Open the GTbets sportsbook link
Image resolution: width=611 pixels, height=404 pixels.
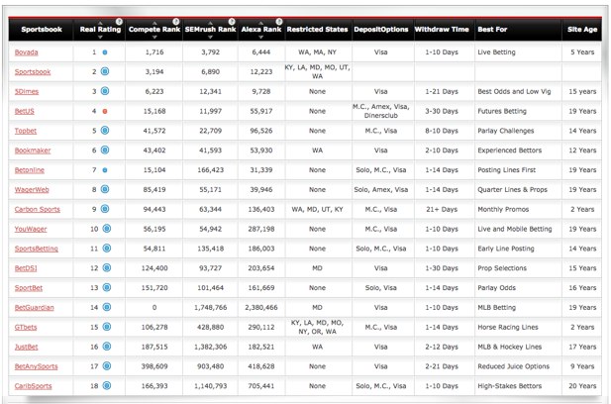coord(26,327)
